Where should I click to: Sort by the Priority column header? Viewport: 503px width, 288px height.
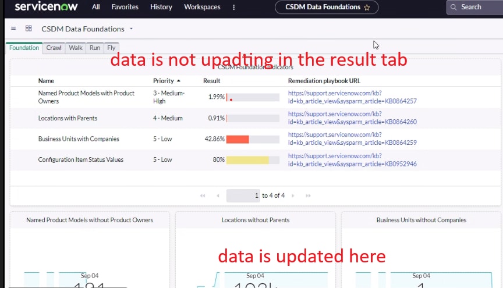pos(163,81)
